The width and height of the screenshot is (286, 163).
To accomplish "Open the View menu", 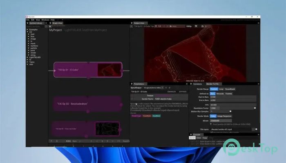I will click(x=38, y=20).
